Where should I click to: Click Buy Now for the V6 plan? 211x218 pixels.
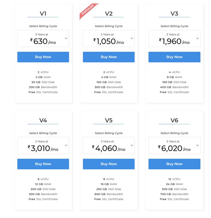tap(174, 164)
